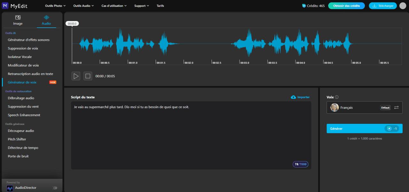Go to the Tarifs page
The height and width of the screenshot is (192, 409).
(x=160, y=6)
